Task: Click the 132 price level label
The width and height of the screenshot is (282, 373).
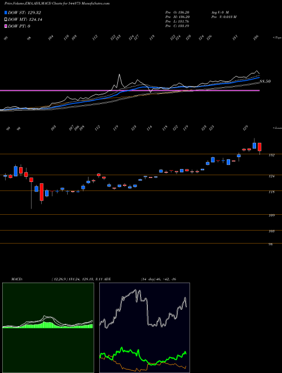Action: pos(272,155)
